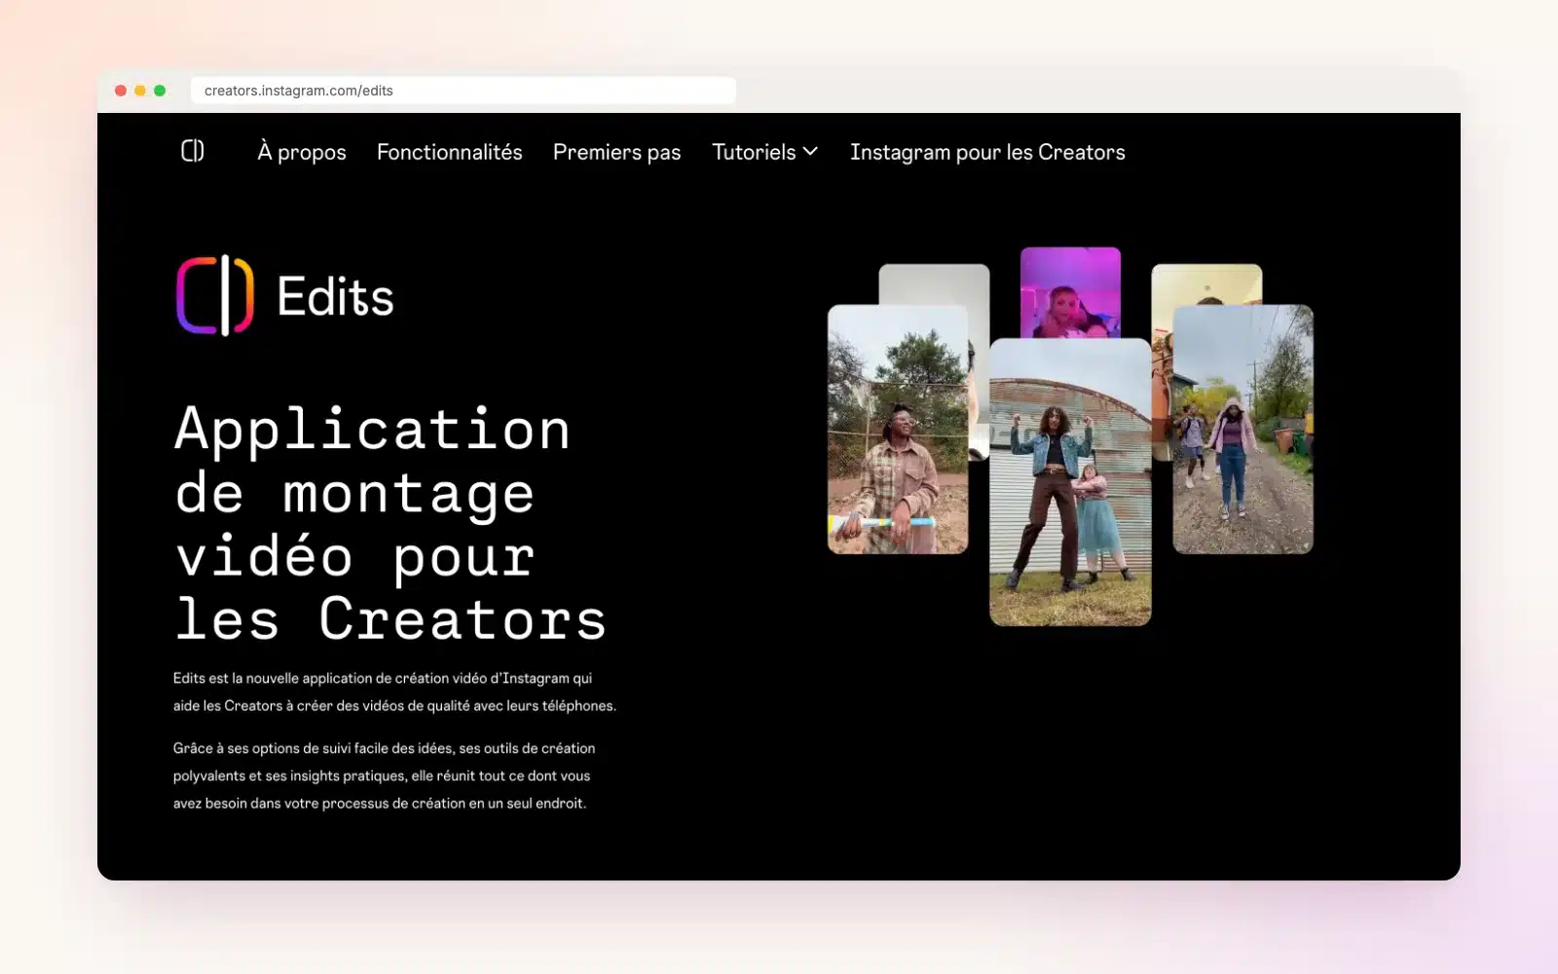Image resolution: width=1558 pixels, height=974 pixels.
Task: Open the Premiers pas page
Action: pos(617,152)
